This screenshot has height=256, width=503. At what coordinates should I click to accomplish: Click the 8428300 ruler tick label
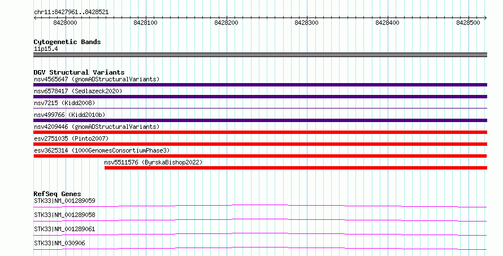(306, 23)
